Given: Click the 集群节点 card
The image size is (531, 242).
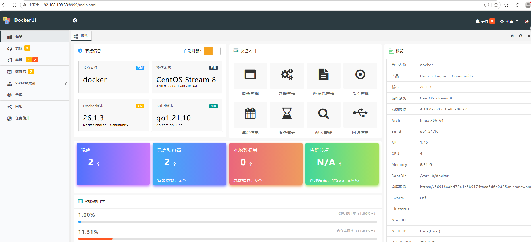Looking at the screenshot, I should pos(342,164).
